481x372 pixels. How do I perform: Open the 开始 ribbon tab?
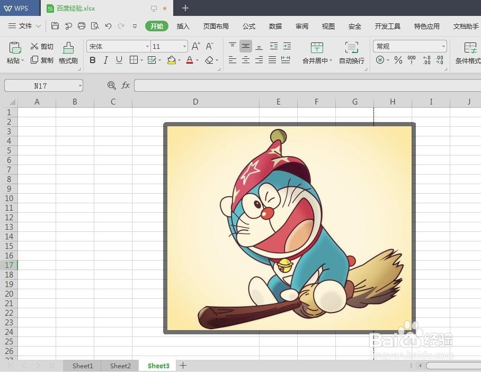(x=157, y=26)
